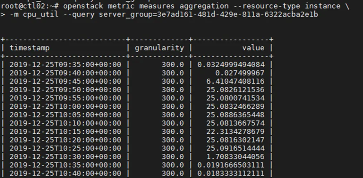The image size is (363, 178).
Task: Select timestamp 2019-12-25T10:00:00+00:00
Action: point(65,107)
